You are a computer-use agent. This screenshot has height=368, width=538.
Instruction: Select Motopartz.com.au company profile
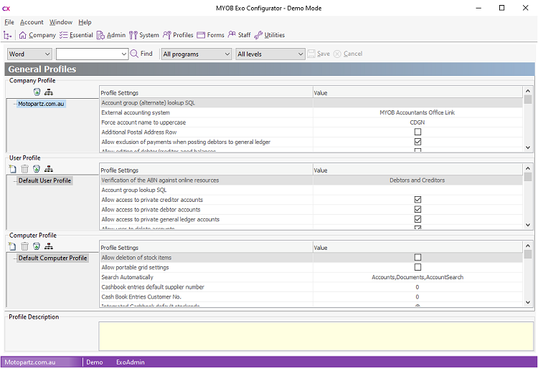[x=41, y=104]
